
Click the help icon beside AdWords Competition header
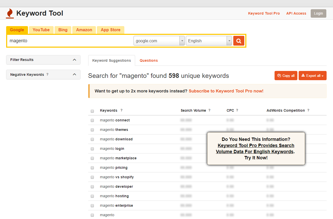308,110
